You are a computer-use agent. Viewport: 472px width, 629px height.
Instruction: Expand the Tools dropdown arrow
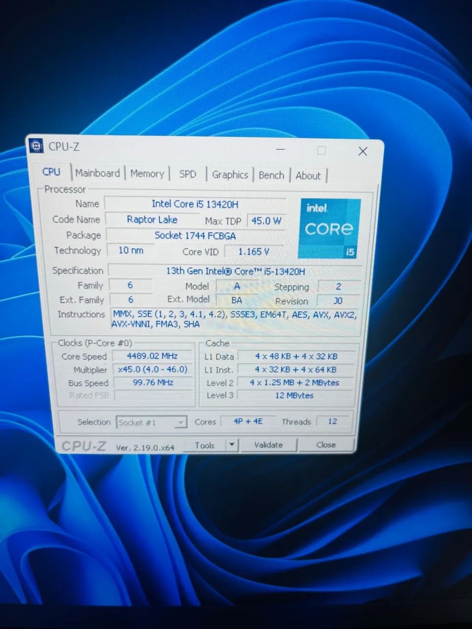[232, 445]
